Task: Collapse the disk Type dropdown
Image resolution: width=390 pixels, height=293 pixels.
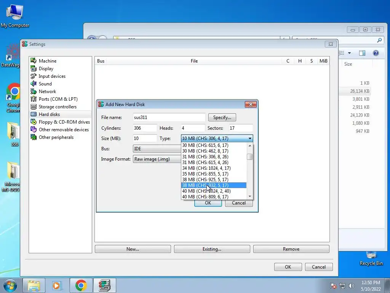Action: [x=250, y=138]
